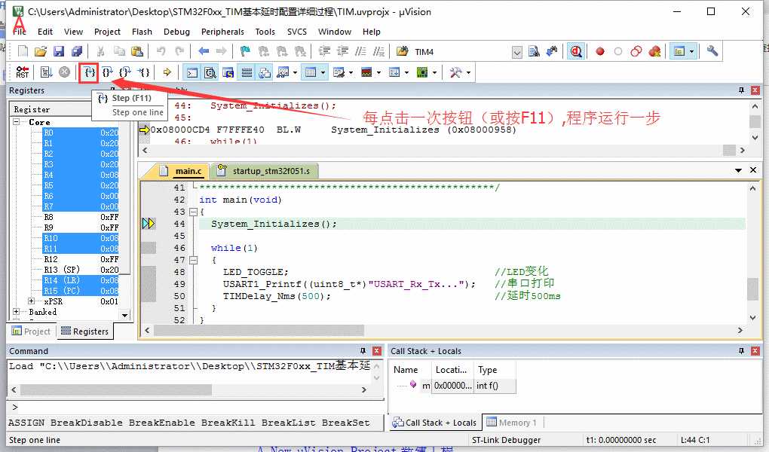Close the Command panel
Image resolution: width=769 pixels, height=452 pixels.
[x=377, y=351]
